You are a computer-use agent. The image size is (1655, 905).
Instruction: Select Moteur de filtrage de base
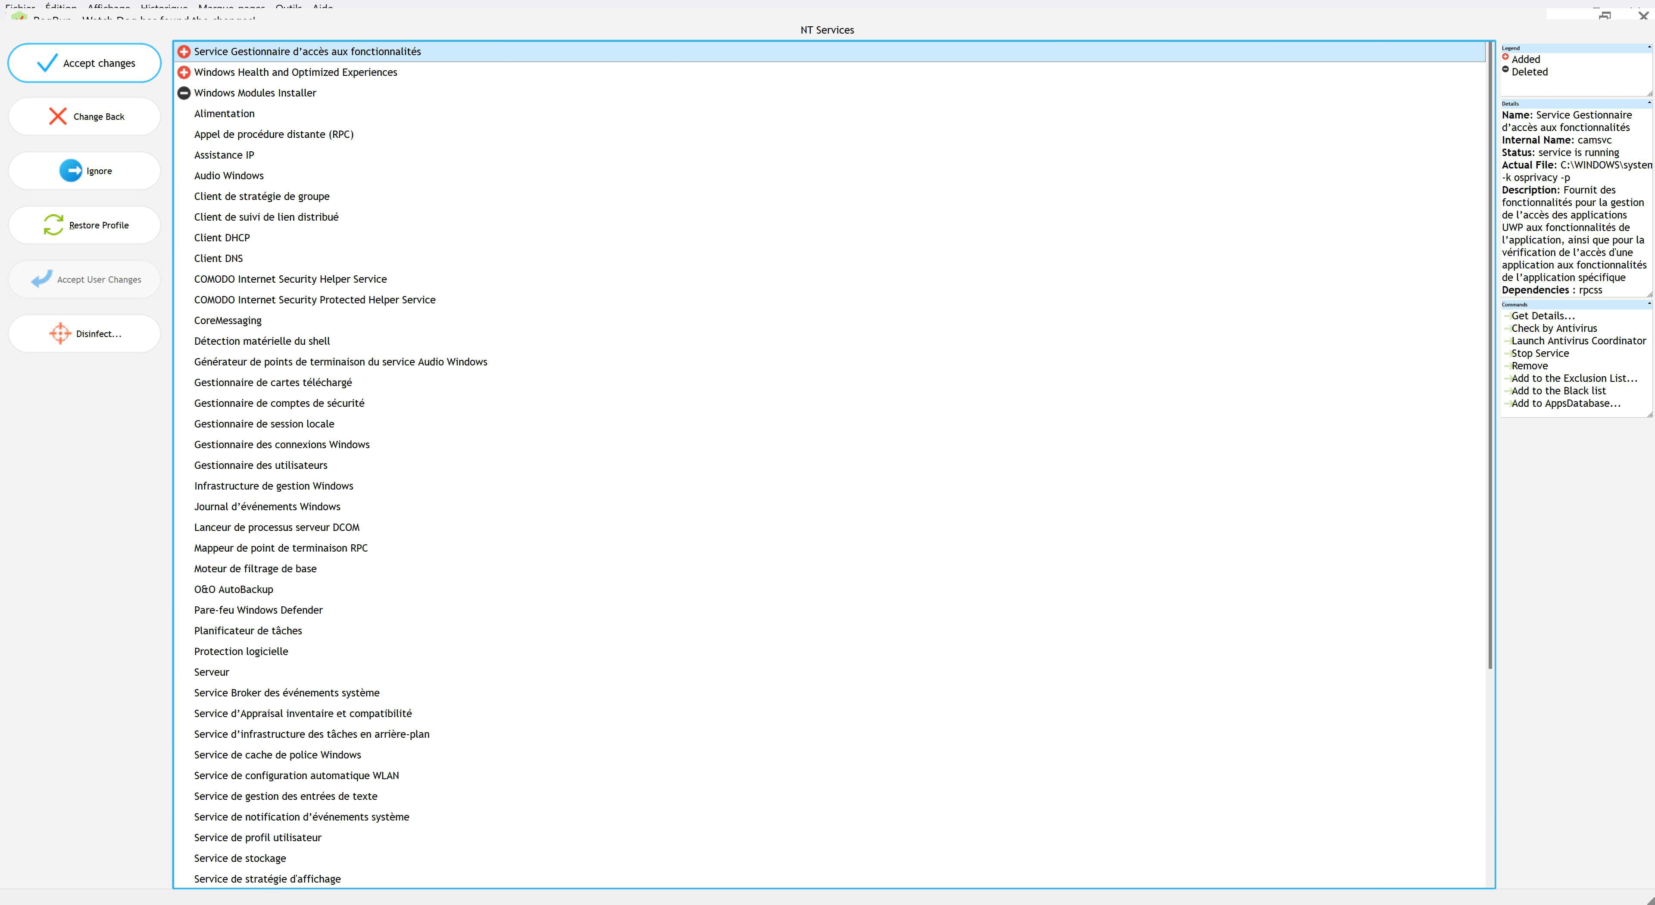(255, 568)
